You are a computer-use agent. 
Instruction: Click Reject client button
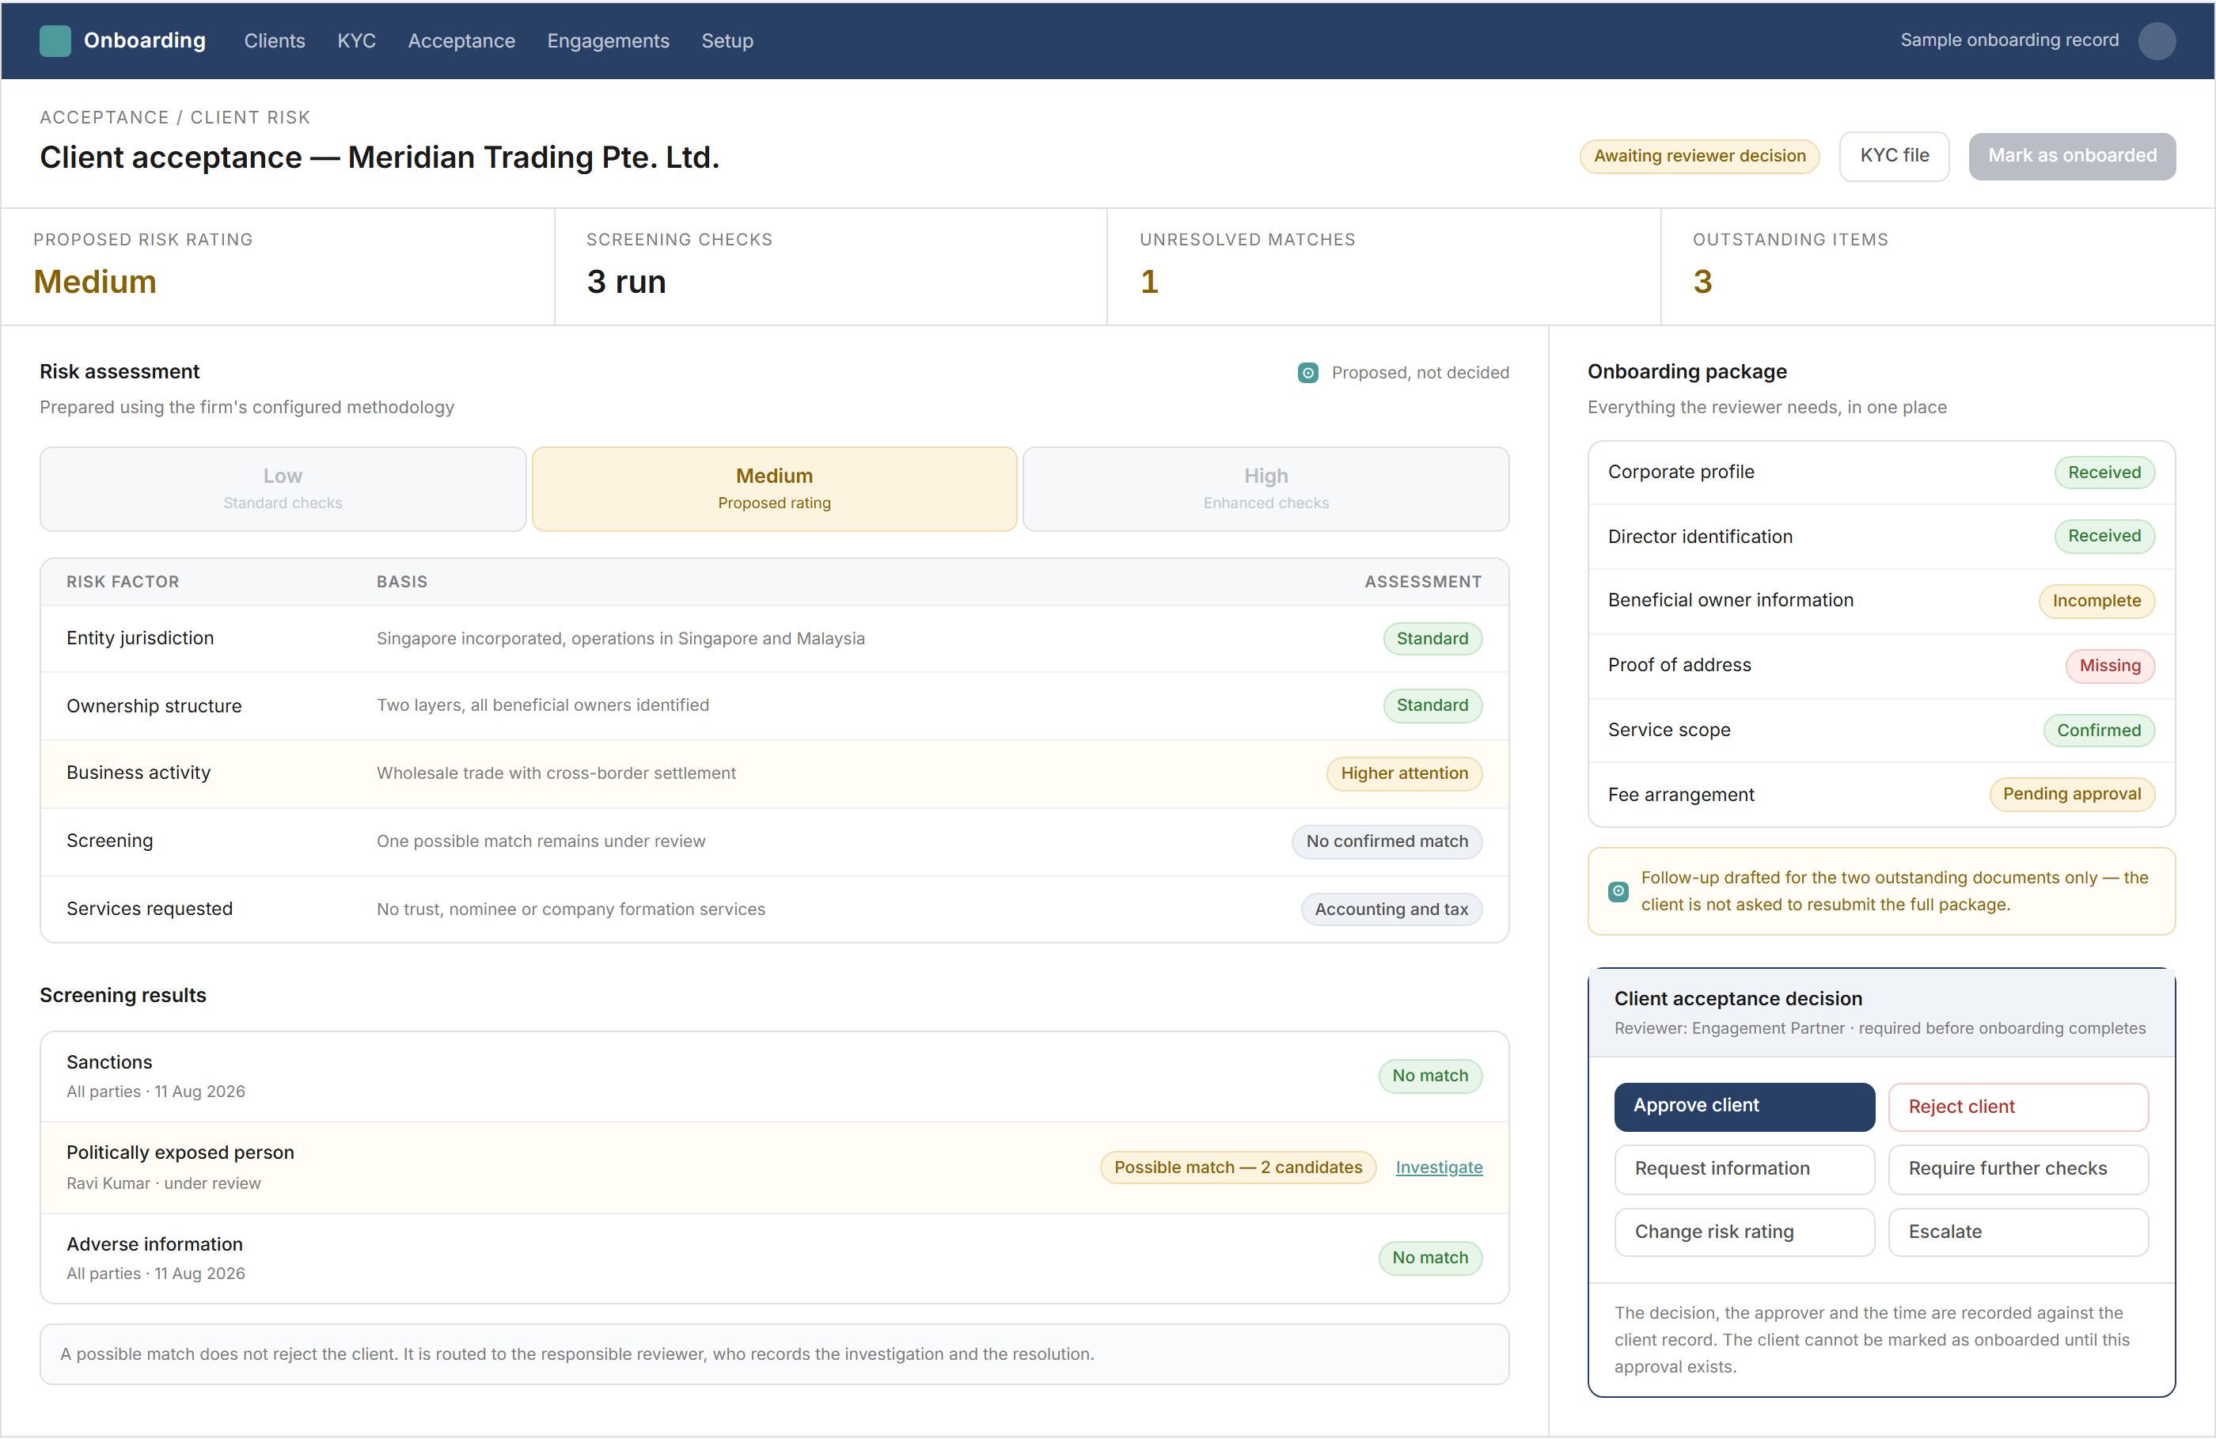pyautogui.click(x=2017, y=1106)
